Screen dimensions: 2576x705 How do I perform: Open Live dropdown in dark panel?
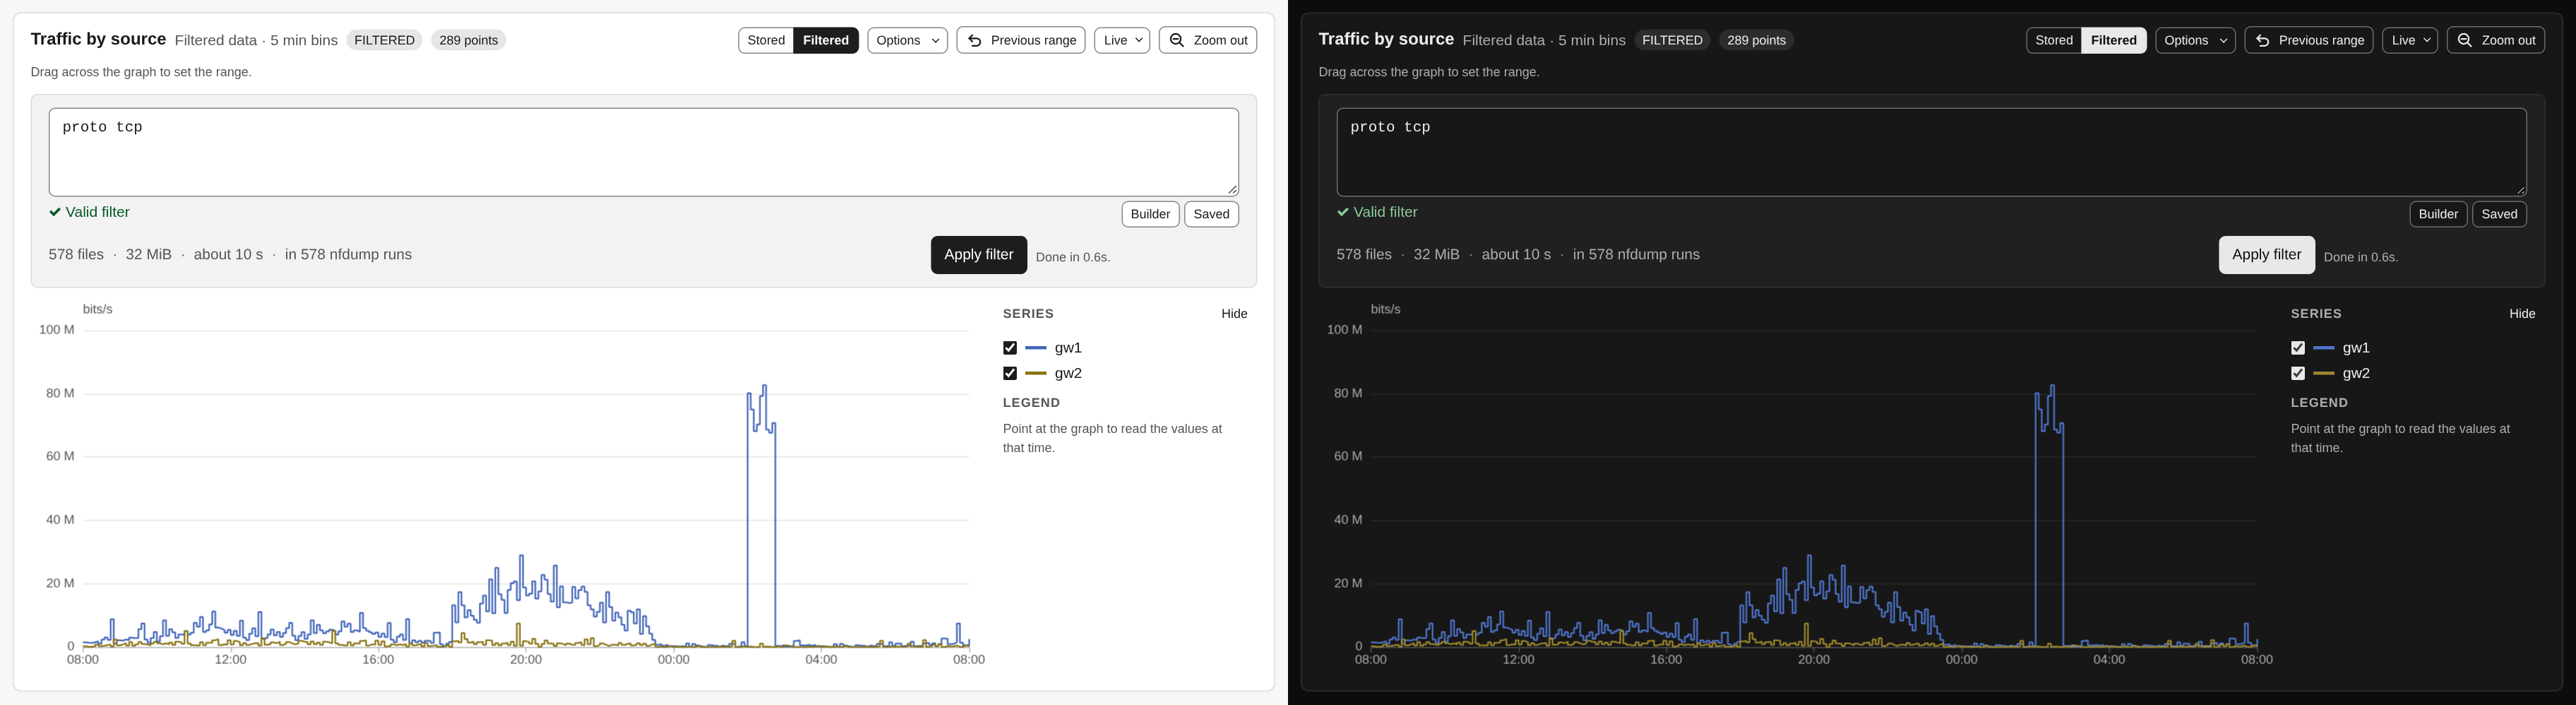(x=2410, y=40)
